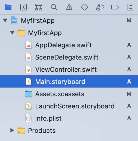Expand the Products folder
This screenshot has width=138, height=141.
click(12, 130)
